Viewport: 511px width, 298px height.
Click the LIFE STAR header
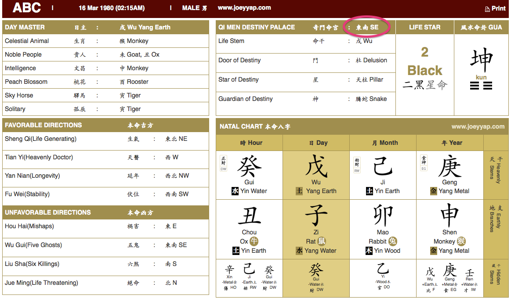click(x=424, y=27)
